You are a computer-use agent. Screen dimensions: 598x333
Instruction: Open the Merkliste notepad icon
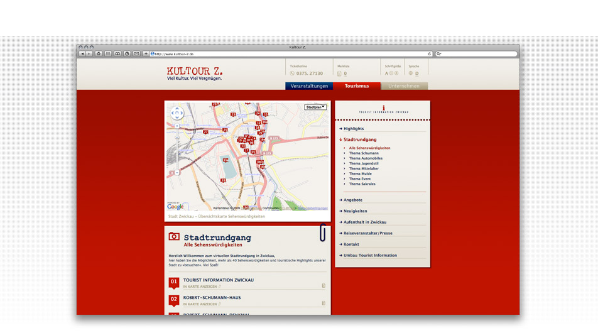(x=340, y=74)
